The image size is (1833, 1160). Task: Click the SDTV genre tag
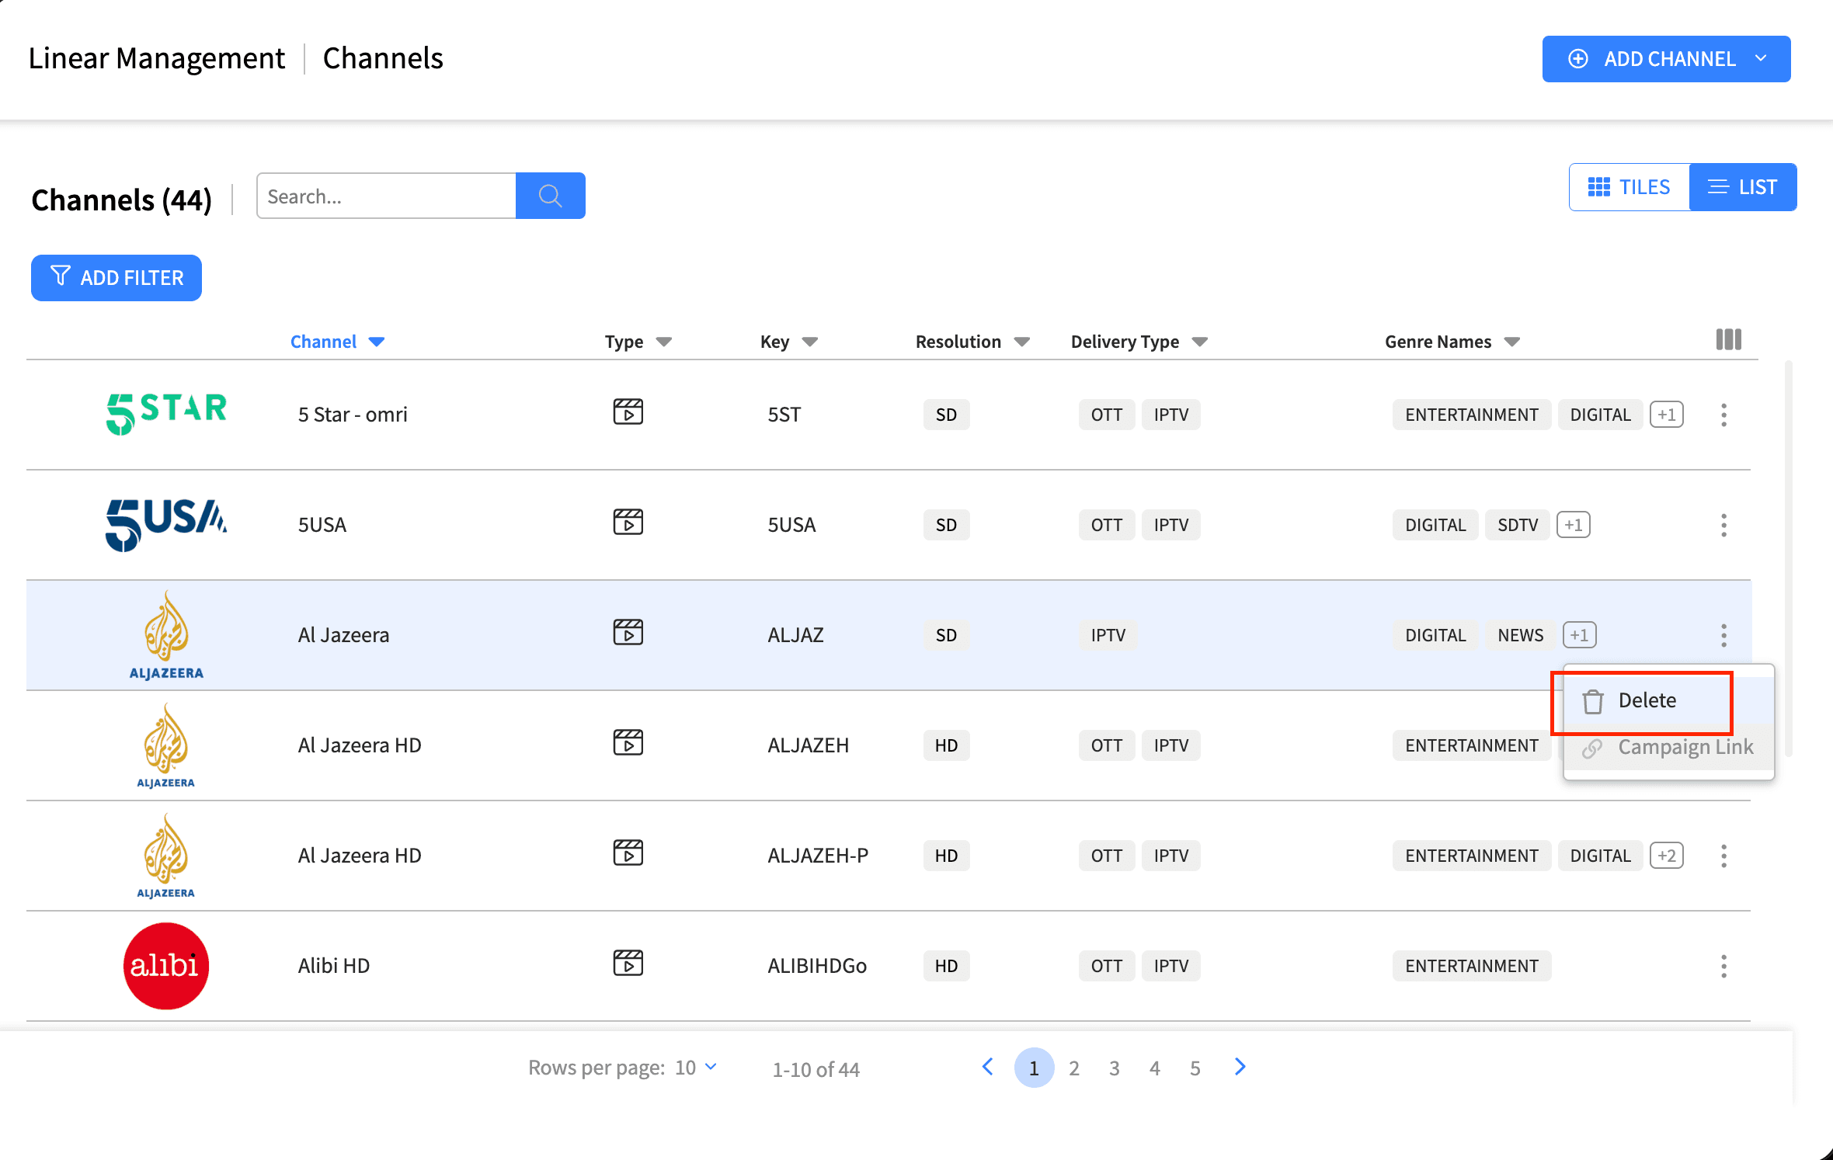(1518, 525)
